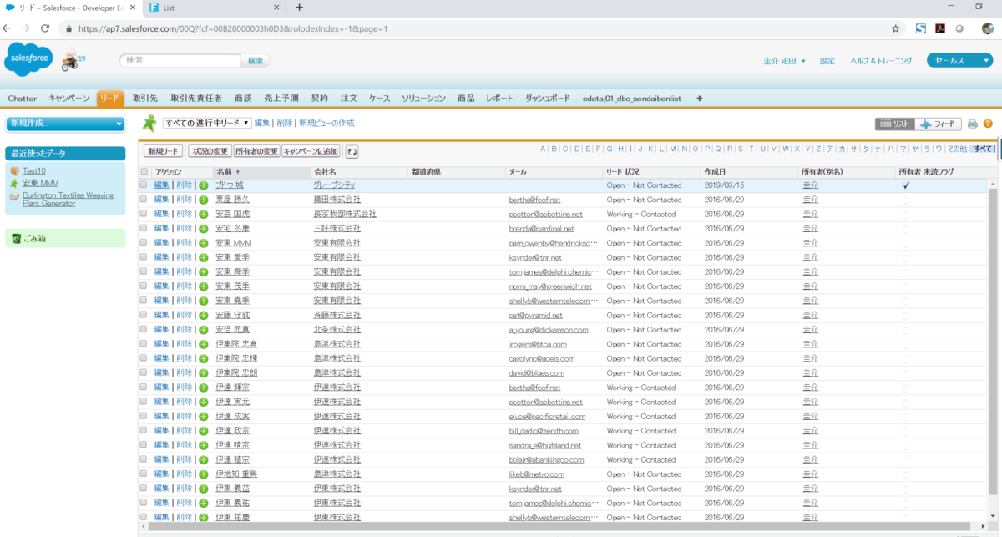Open the printer-friendly view icon

click(x=971, y=123)
